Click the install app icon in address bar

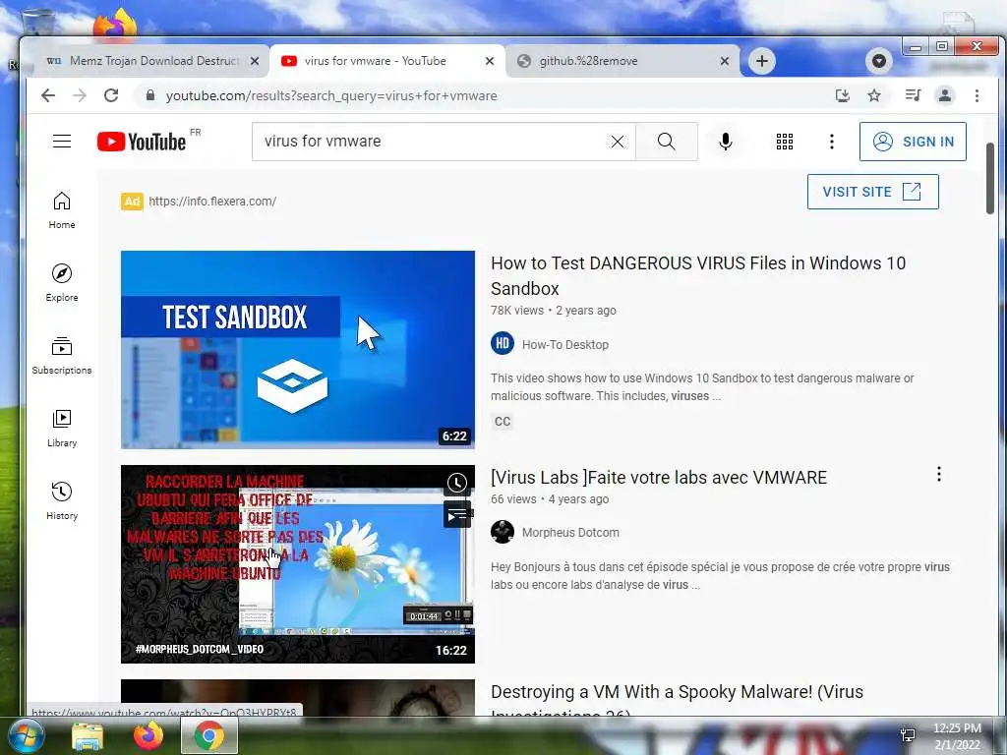tap(843, 95)
